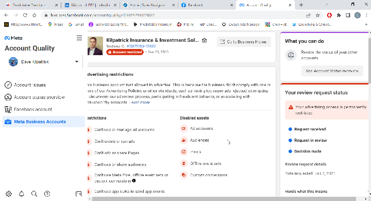Click the Account status overview icon
Viewport: 371px width, 201px height.
[8, 97]
